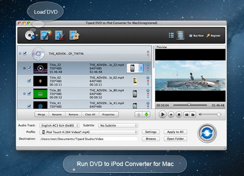The height and width of the screenshot is (176, 244).
Task: Delete Title_80 with its red X
Action: pos(148,93)
